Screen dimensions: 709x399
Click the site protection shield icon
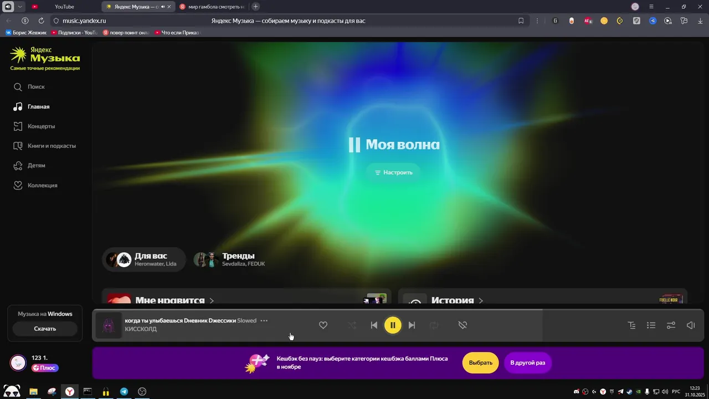(x=56, y=21)
